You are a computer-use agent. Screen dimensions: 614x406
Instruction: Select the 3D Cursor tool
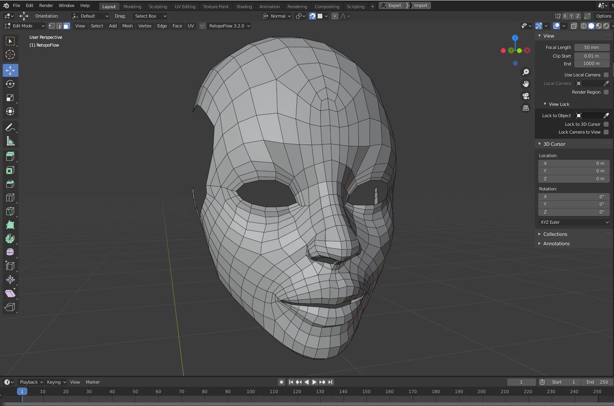click(10, 55)
